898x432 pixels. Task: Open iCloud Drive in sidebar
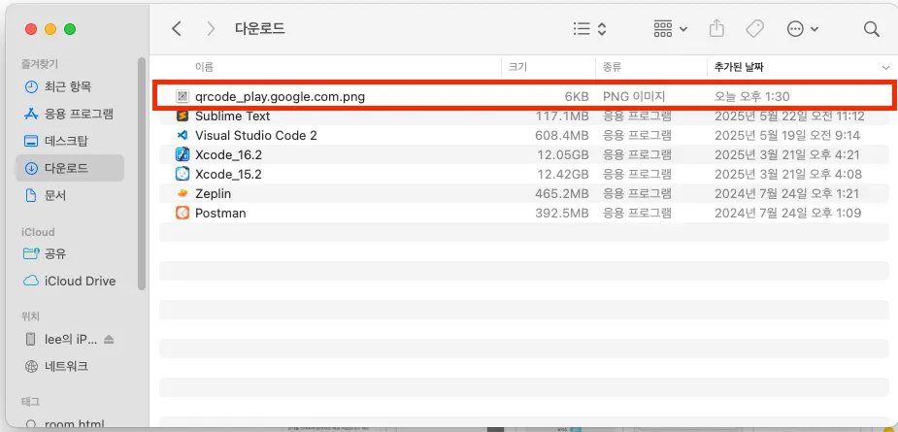(81, 281)
